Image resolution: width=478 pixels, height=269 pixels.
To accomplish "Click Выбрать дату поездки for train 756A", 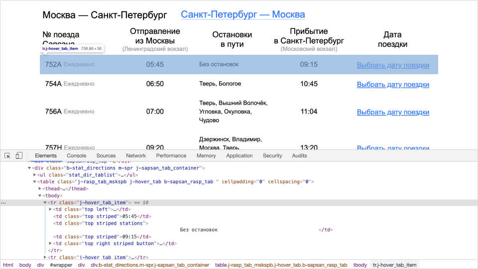I will click(393, 112).
